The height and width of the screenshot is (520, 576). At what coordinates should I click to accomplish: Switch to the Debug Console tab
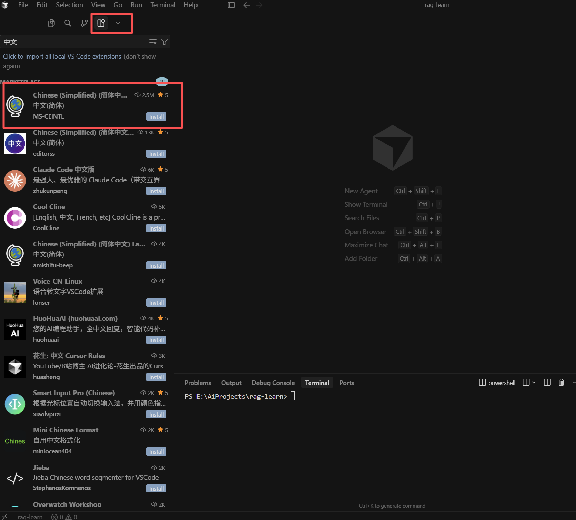click(273, 383)
